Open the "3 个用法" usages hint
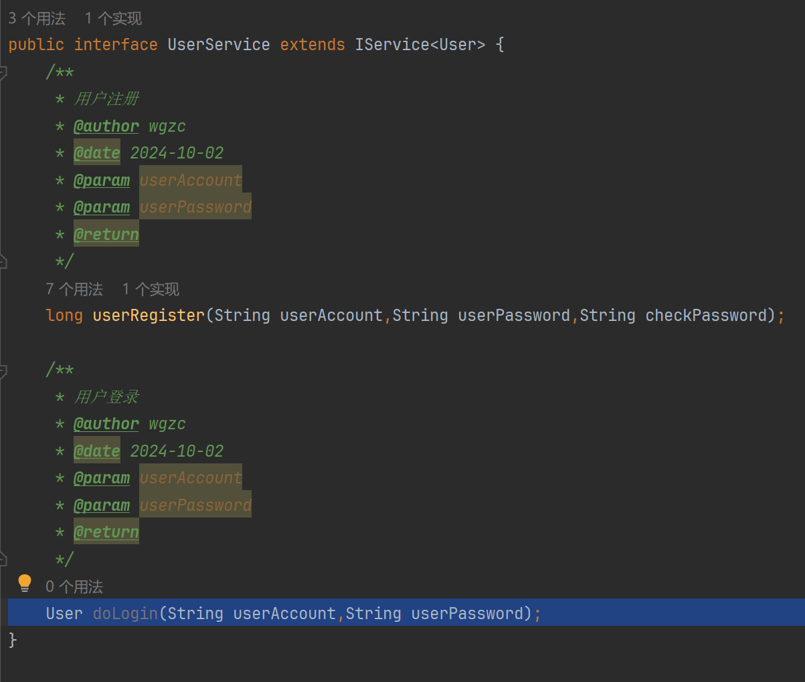Image resolution: width=805 pixels, height=682 pixels. 37,18
